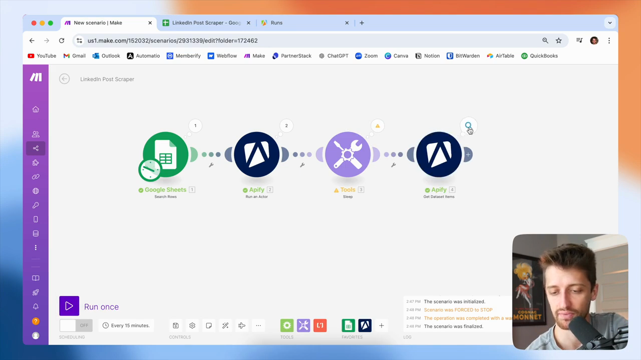This screenshot has width=641, height=360.
Task: Click 'The scenario was initialized.' log entry
Action: click(x=454, y=301)
